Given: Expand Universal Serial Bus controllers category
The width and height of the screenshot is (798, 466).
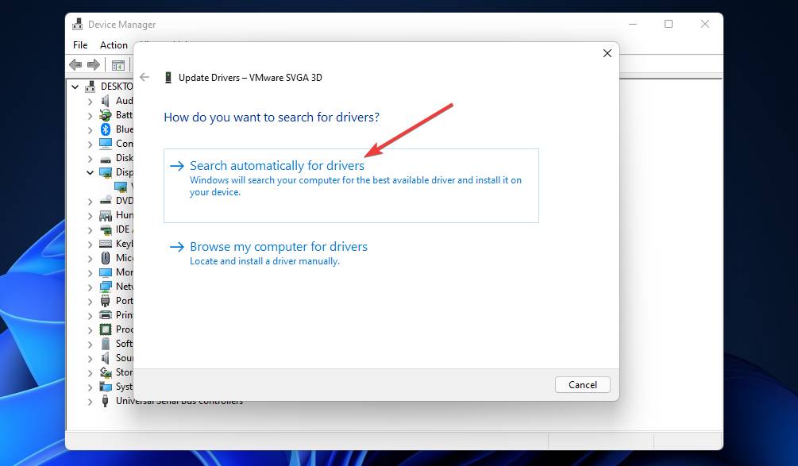Looking at the screenshot, I should [x=90, y=402].
